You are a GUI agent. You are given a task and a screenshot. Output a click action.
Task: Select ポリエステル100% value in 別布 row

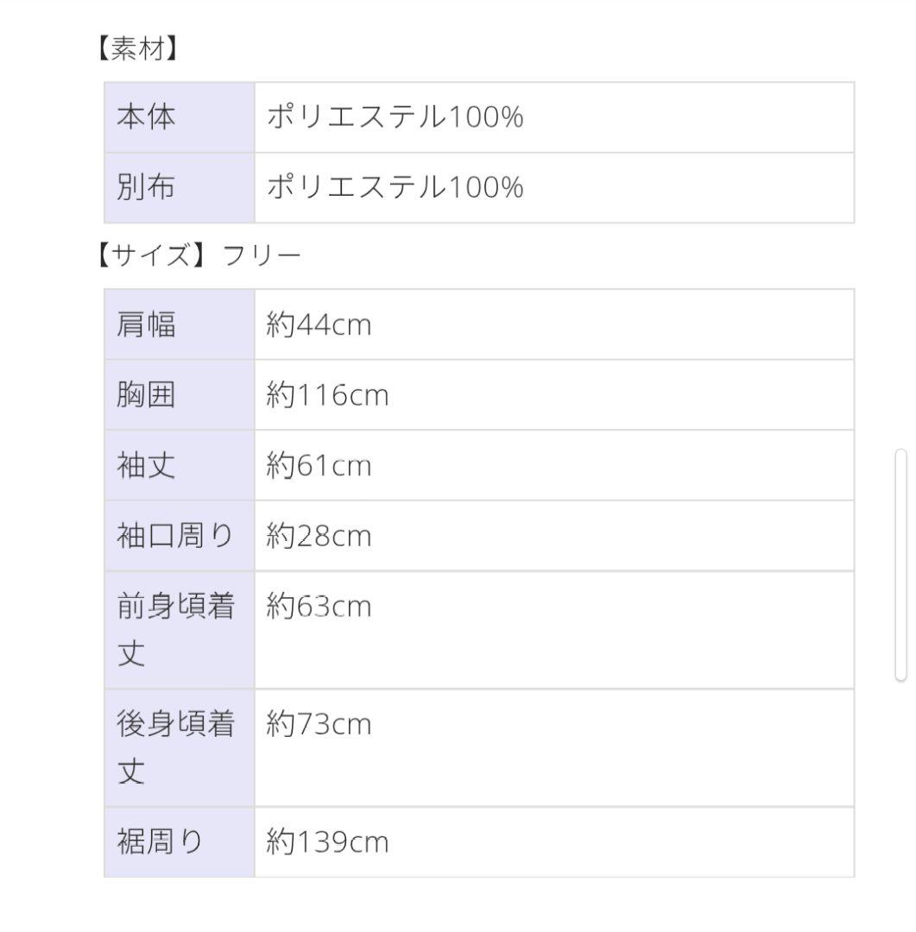click(x=395, y=188)
